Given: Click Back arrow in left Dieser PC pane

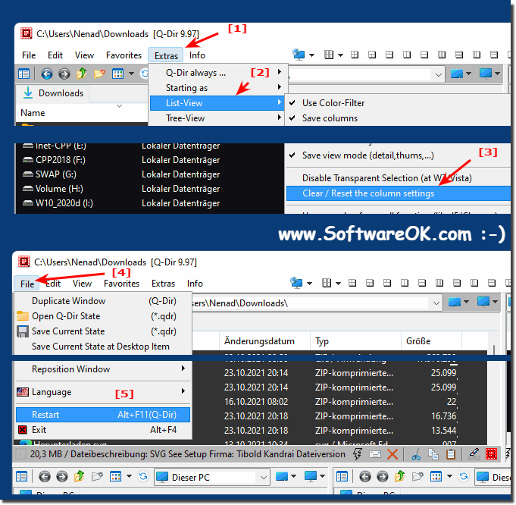Looking at the screenshot, I should pyautogui.click(x=45, y=476).
